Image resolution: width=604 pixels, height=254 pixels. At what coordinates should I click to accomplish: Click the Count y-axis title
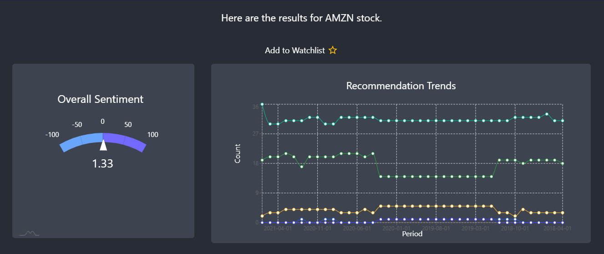tap(238, 153)
